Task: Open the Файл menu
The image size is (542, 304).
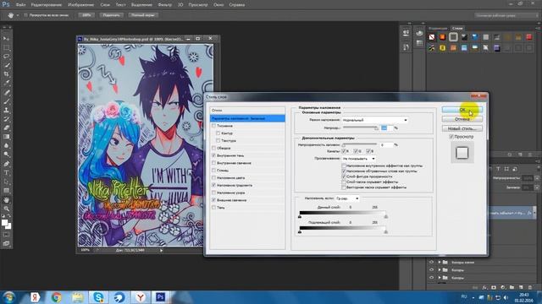Action: pyautogui.click(x=20, y=5)
